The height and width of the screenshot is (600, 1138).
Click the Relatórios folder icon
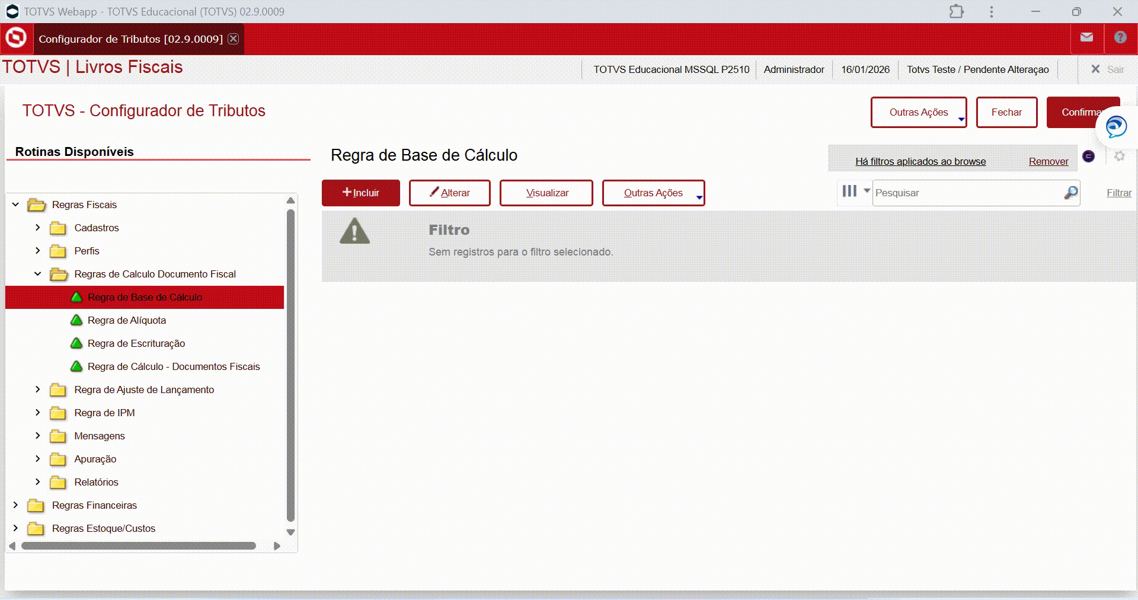[57, 483]
